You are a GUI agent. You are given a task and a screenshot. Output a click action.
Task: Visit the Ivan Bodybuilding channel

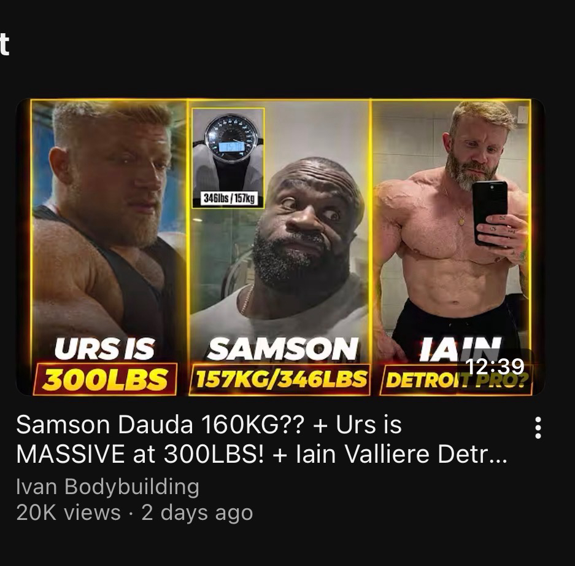[108, 487]
